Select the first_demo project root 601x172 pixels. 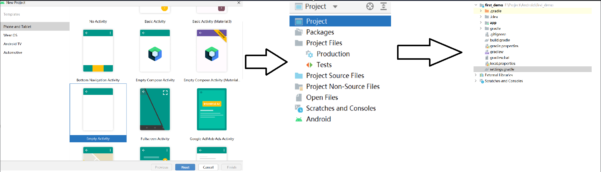494,5
